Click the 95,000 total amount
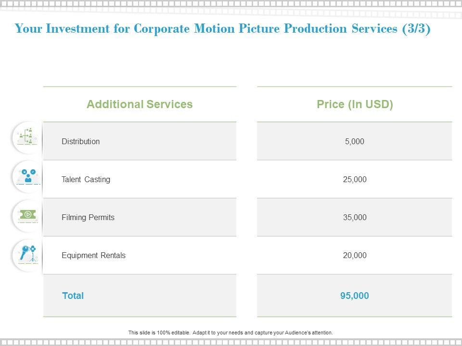The width and height of the screenshot is (462, 346). 355,296
